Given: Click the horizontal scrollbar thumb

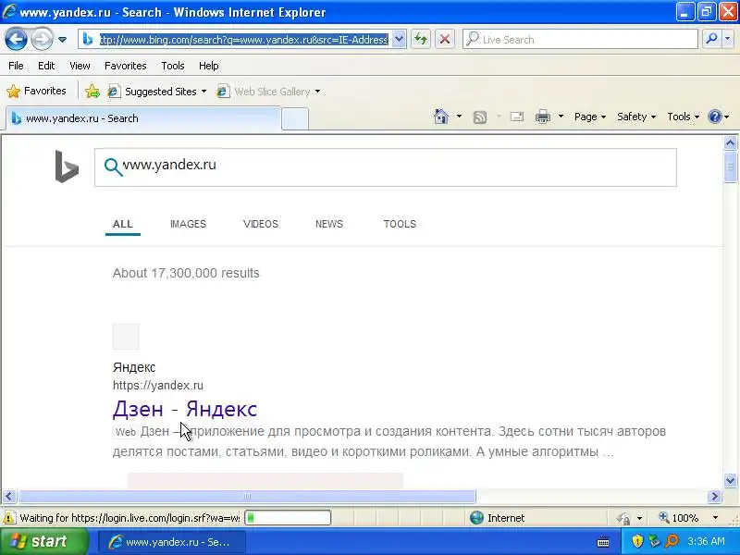Looking at the screenshot, I should (x=247, y=496).
